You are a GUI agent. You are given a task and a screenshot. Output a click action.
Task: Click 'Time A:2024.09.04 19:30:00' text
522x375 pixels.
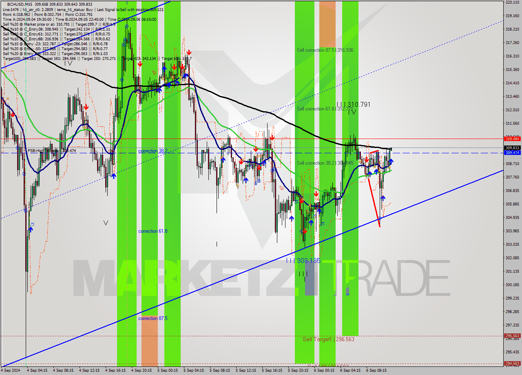[27, 19]
